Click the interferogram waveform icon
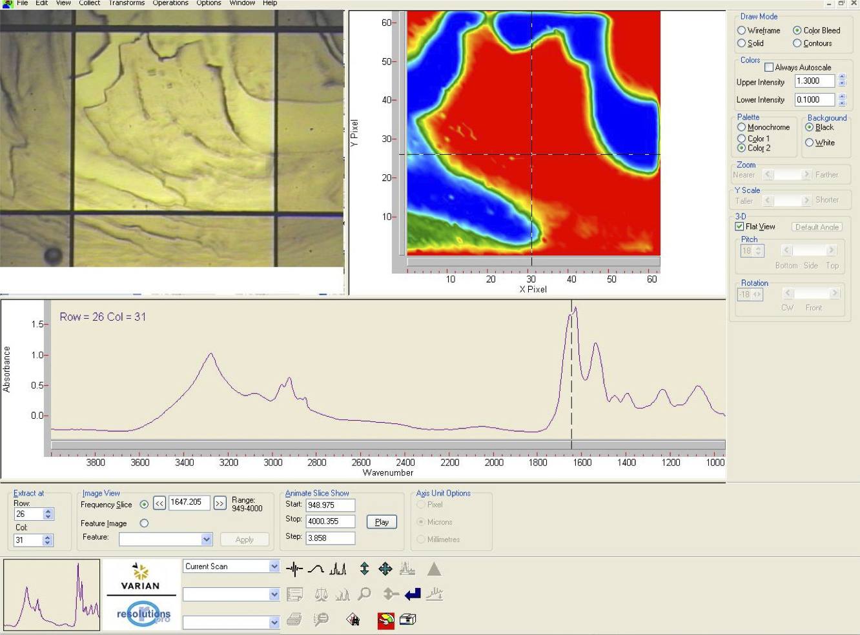Viewport: 860px width, 635px height. (x=294, y=569)
